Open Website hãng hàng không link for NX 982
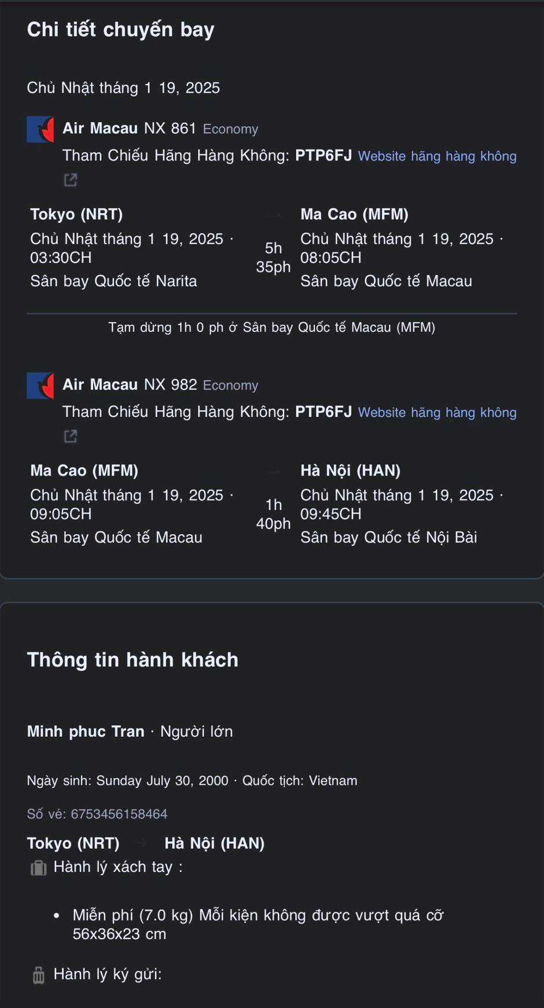This screenshot has height=1008, width=544. tap(437, 412)
